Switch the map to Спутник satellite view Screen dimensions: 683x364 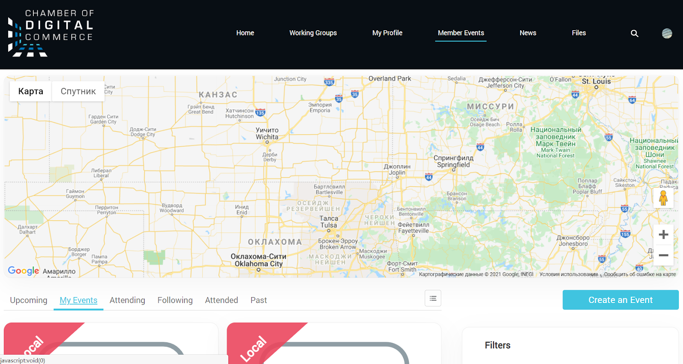tap(78, 91)
